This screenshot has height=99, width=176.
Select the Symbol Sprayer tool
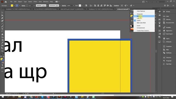(2, 45)
